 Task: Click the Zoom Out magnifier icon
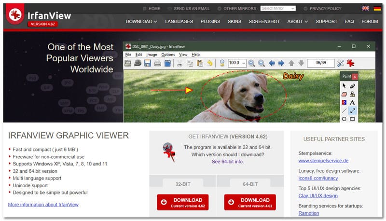click(x=262, y=63)
